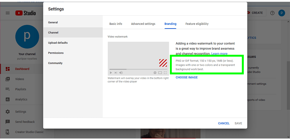Image resolution: width=290 pixels, height=140 pixels.
Task: Click the 'Watermark will overlay your video' caption
Action: coord(138,80)
